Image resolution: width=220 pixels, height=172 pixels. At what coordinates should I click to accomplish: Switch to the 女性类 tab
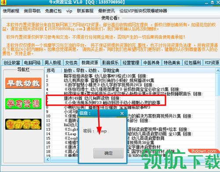[x=71, y=63]
